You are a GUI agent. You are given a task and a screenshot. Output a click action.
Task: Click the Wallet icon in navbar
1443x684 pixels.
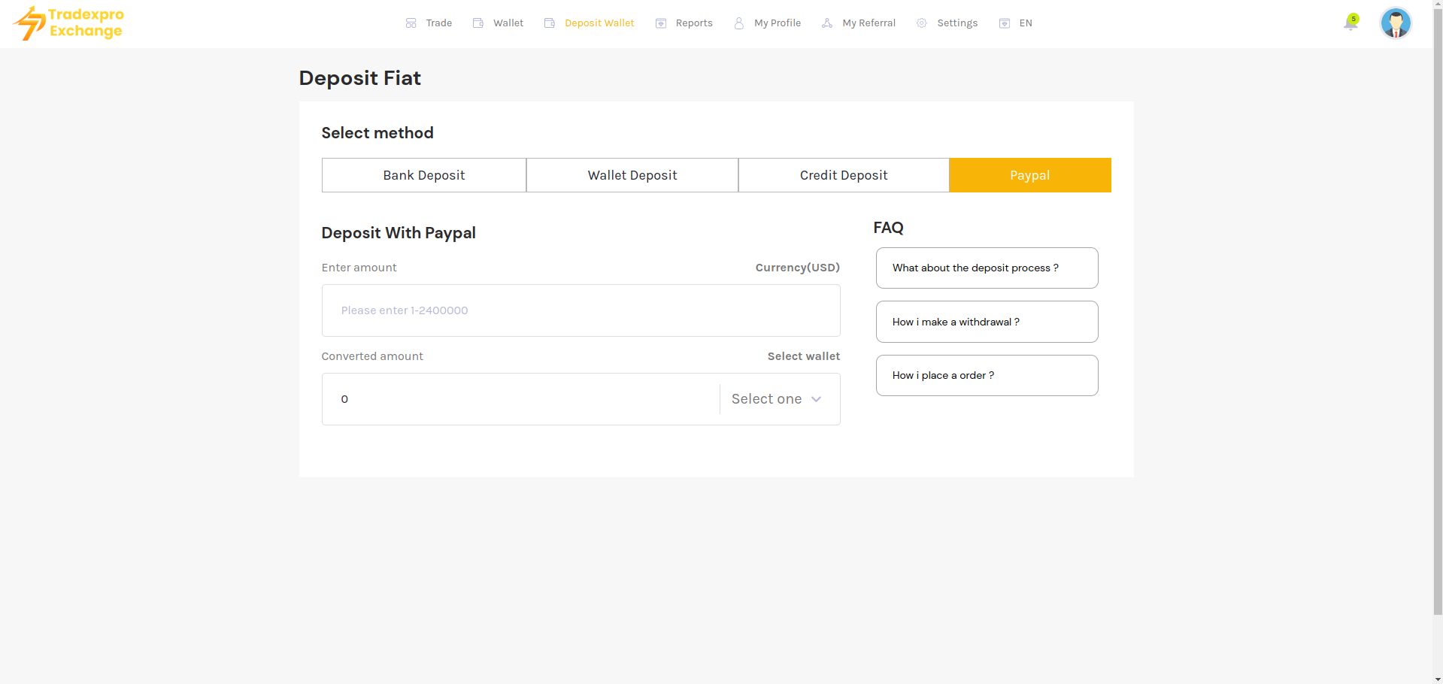(477, 23)
